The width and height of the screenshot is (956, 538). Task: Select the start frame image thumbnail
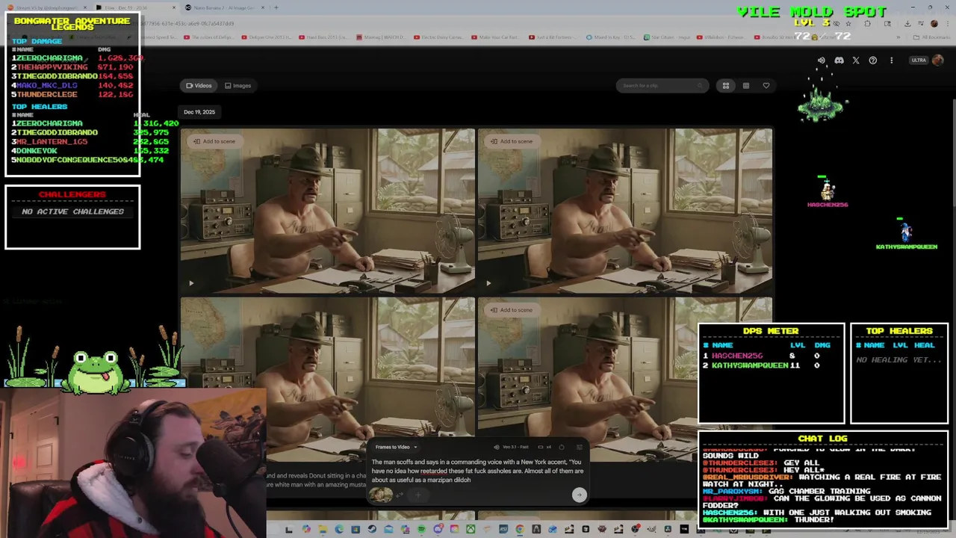[x=381, y=495]
